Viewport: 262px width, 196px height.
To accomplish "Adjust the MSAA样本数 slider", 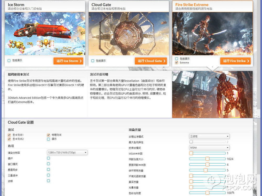I will pyautogui.click(x=207, y=153).
